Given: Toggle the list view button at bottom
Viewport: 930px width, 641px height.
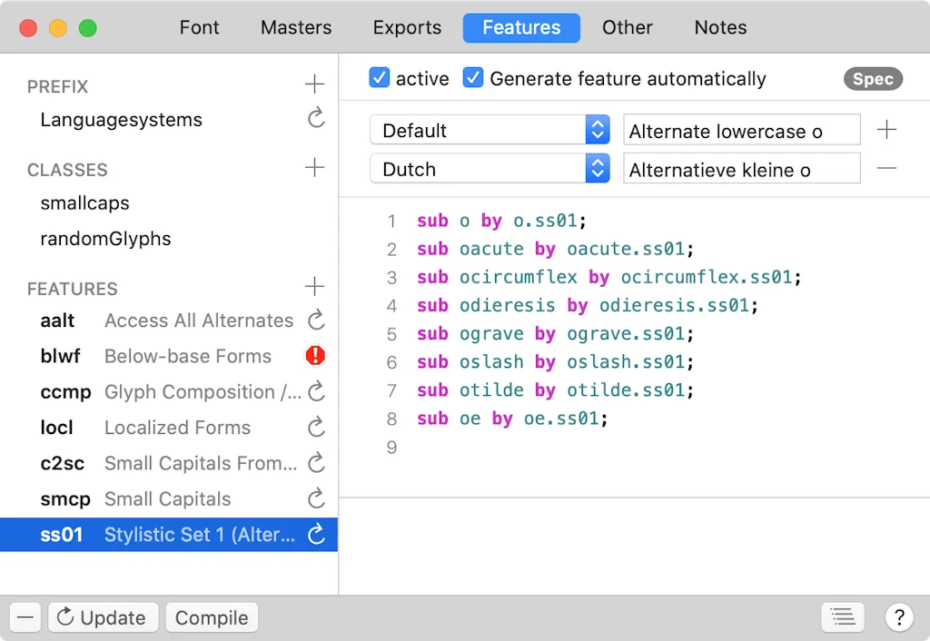Looking at the screenshot, I should pos(842,617).
